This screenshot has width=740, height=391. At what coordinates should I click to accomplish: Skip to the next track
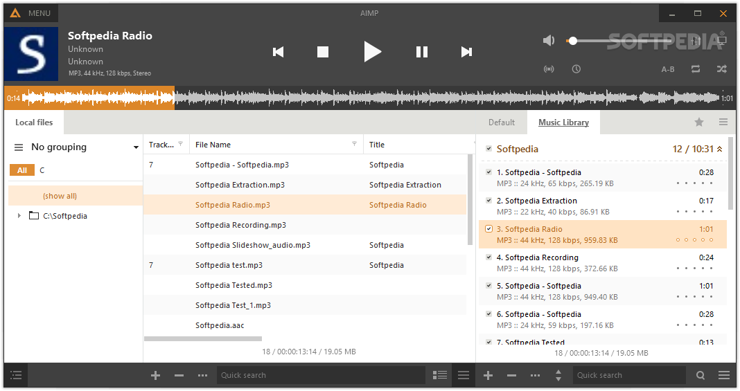[466, 52]
